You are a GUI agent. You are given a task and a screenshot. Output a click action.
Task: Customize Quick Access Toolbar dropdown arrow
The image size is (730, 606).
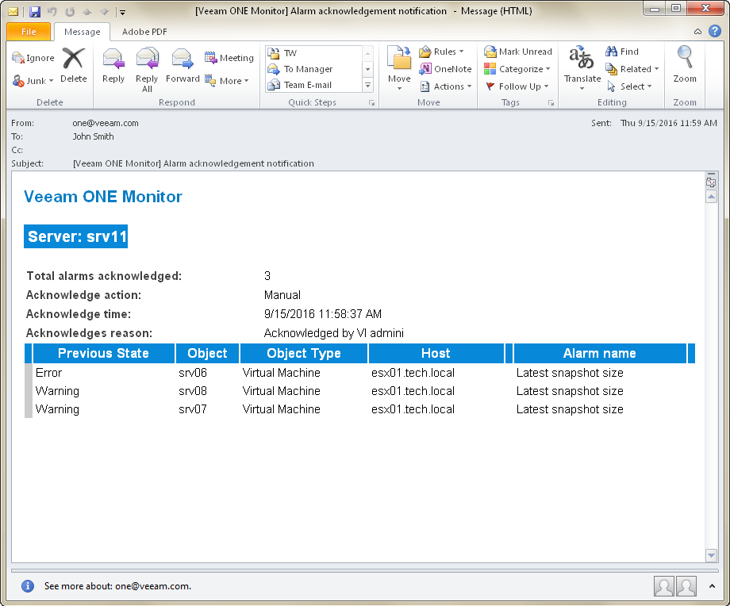(122, 13)
